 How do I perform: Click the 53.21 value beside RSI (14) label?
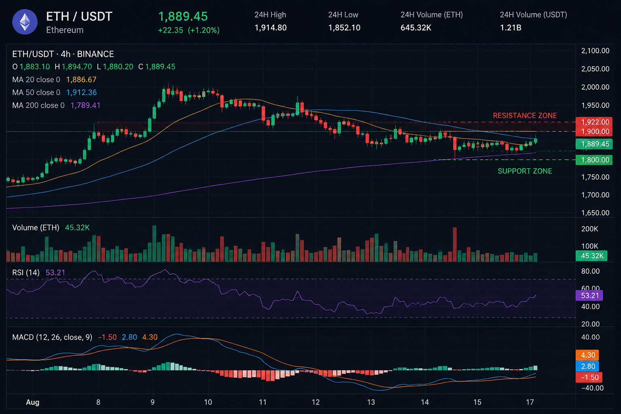point(55,272)
